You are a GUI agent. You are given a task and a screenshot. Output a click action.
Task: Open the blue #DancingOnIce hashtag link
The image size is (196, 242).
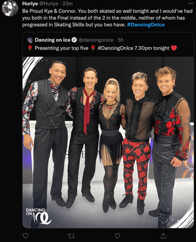coord(146,25)
